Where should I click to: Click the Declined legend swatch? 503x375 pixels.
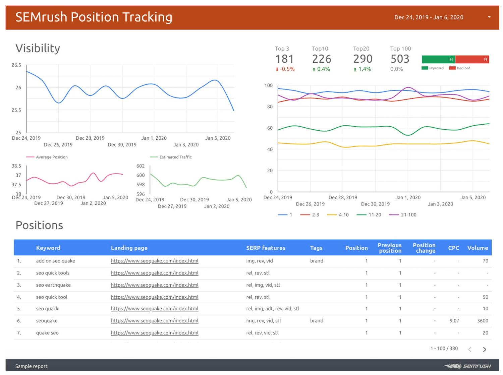452,68
